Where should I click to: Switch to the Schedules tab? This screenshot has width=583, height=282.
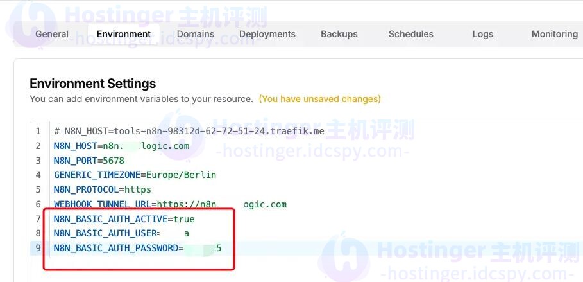coord(410,34)
